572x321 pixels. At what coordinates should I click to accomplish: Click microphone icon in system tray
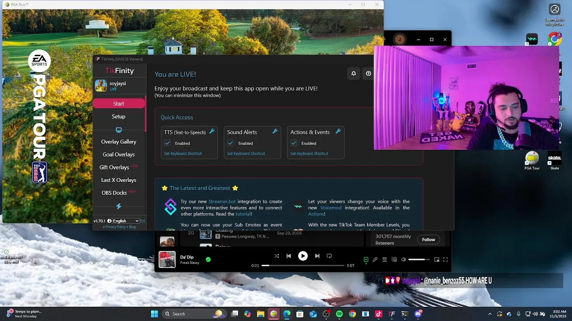coord(518,314)
